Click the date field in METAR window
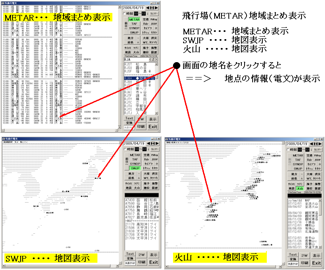This screenshot has height=270, width=325. tap(134, 8)
